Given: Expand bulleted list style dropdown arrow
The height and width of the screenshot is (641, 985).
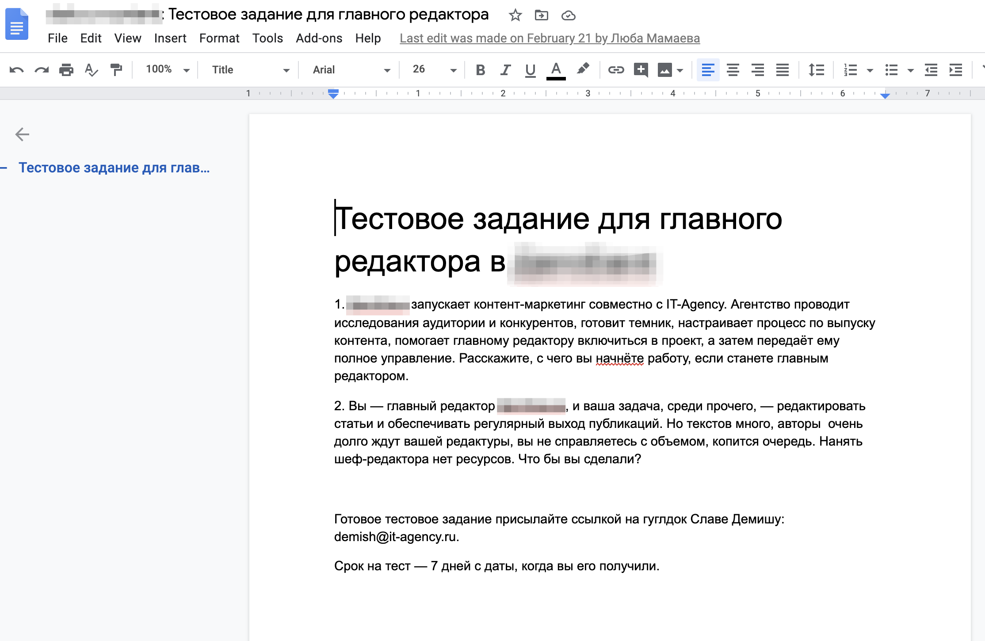Looking at the screenshot, I should coord(910,70).
